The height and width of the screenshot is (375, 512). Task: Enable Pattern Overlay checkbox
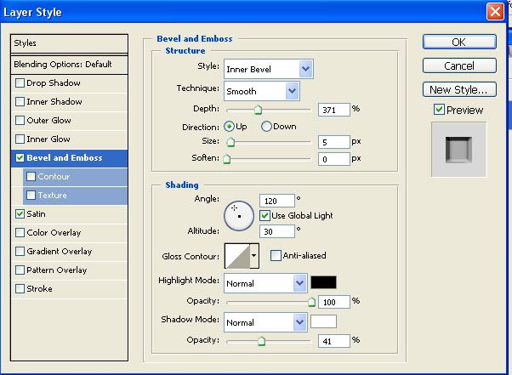[x=20, y=270]
